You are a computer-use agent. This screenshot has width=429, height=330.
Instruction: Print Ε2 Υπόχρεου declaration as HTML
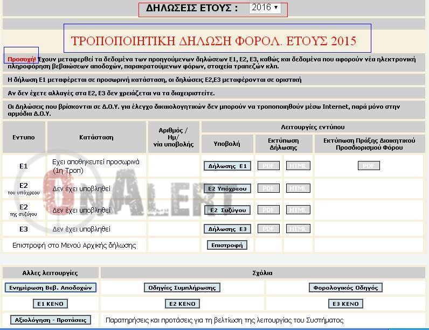tap(298, 188)
